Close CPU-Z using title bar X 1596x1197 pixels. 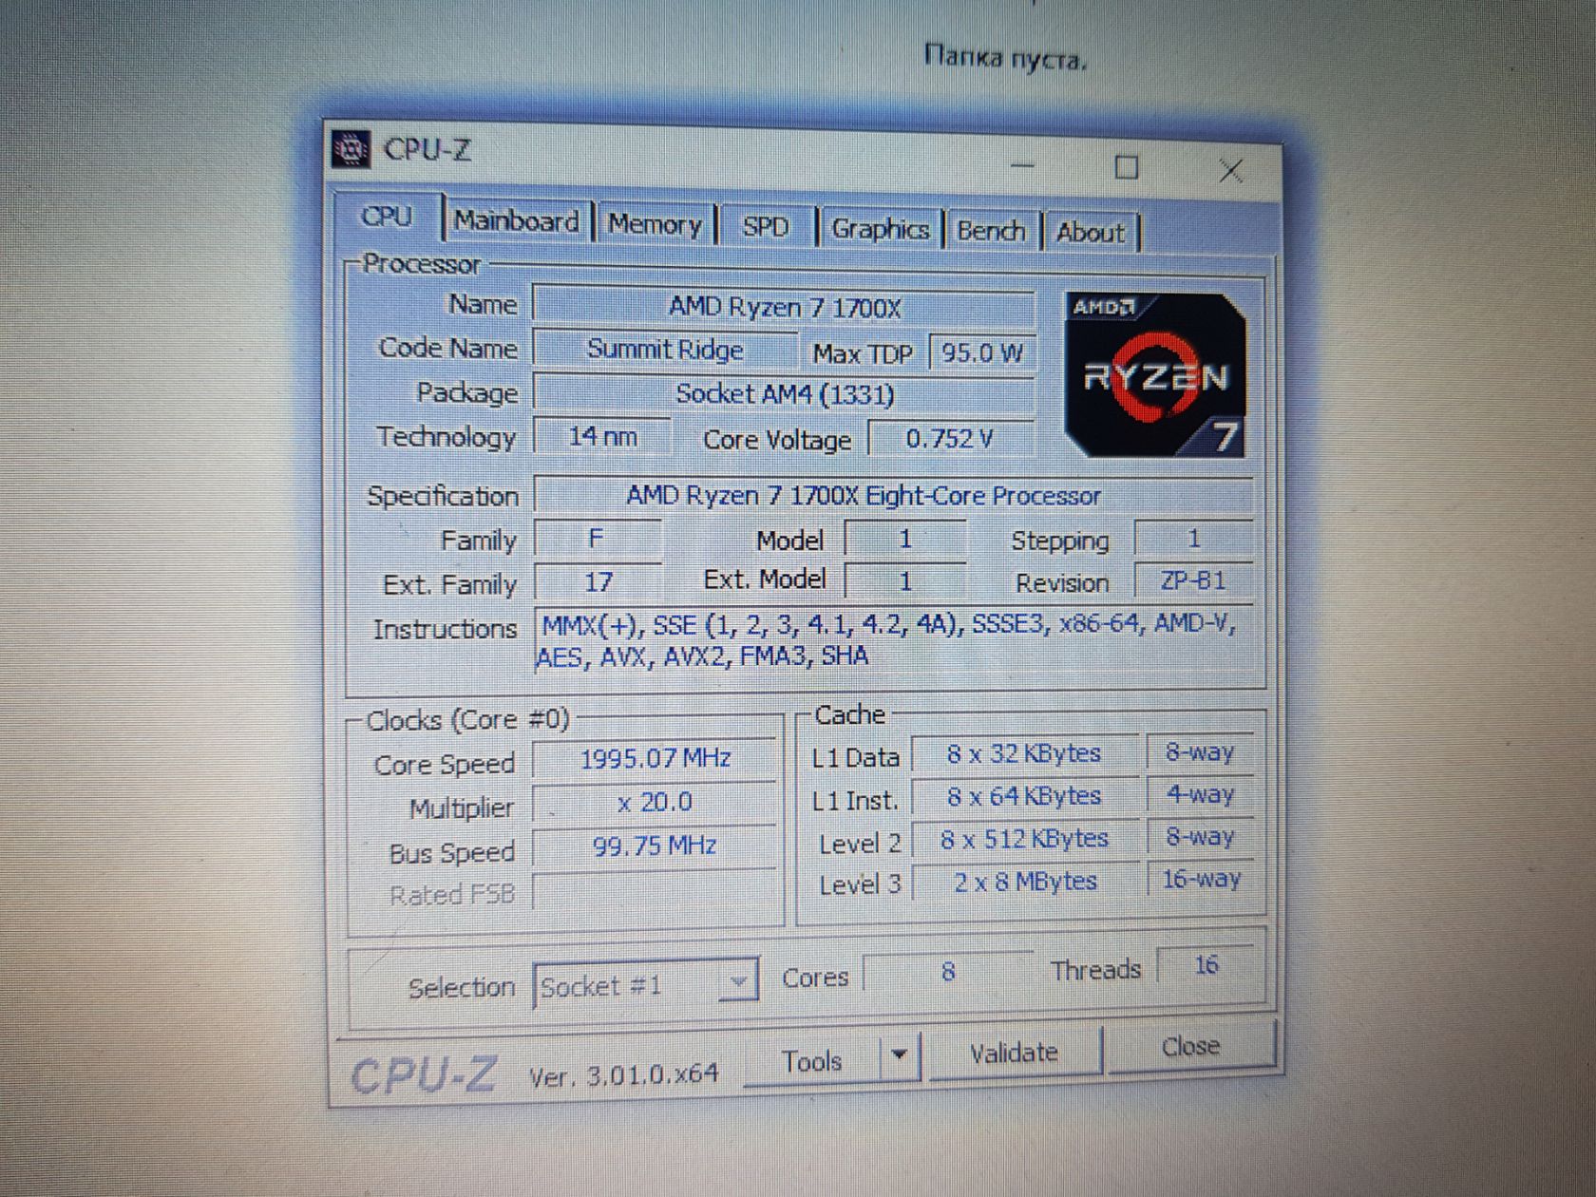click(x=1231, y=171)
